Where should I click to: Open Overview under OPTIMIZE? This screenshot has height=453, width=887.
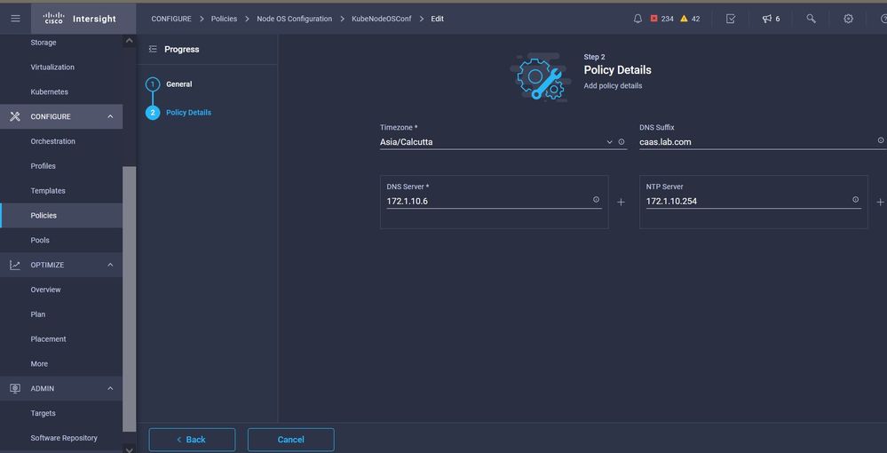pyautogui.click(x=46, y=290)
